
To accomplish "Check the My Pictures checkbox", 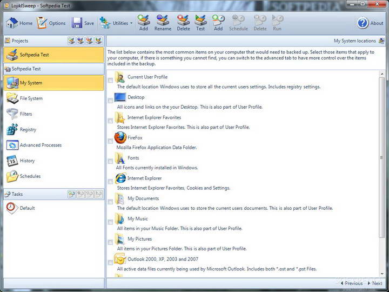I will click(x=110, y=242).
